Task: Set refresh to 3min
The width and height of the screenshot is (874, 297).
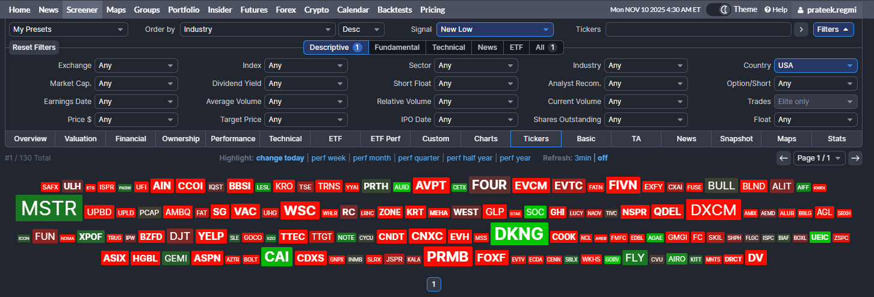Action: point(583,158)
